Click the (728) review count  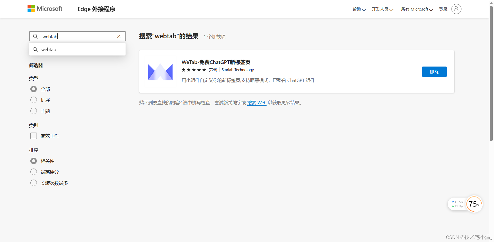pyautogui.click(x=213, y=70)
